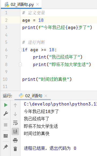97x156 pixels.
Task: Click Python icon on the 02_if语句 run tab
Action: click(x=21, y=96)
